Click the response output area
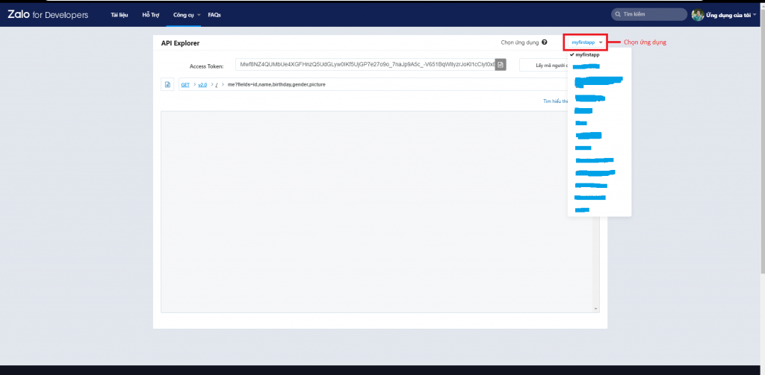Viewport: 765px width, 375px height. coord(377,212)
